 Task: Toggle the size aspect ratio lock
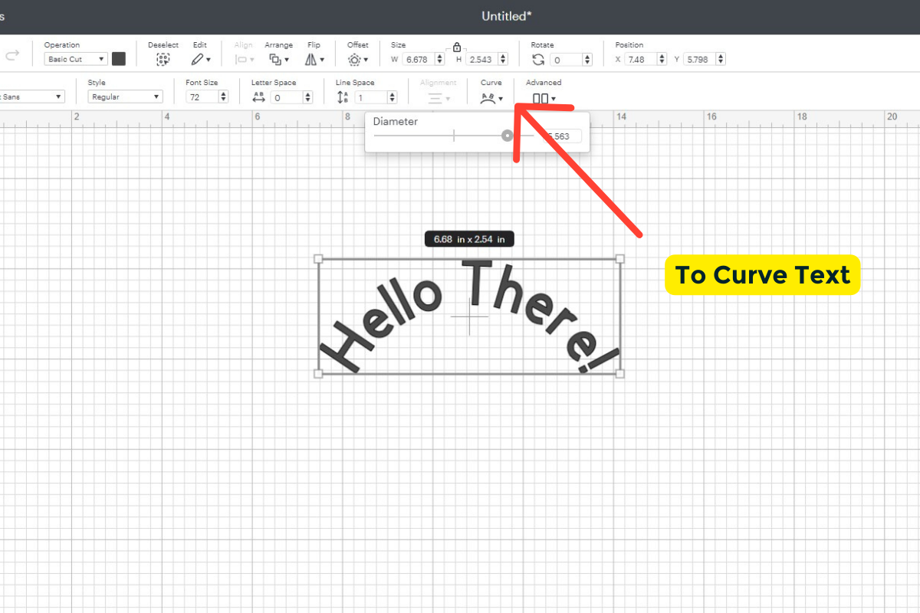(x=457, y=48)
